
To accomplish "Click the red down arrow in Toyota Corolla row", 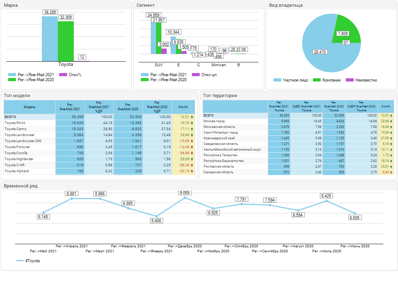I will point(192,153).
